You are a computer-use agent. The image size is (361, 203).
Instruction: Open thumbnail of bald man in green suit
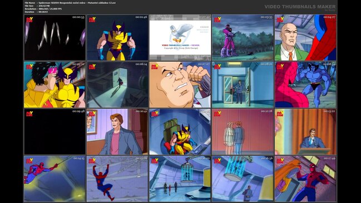click(x=305, y=37)
